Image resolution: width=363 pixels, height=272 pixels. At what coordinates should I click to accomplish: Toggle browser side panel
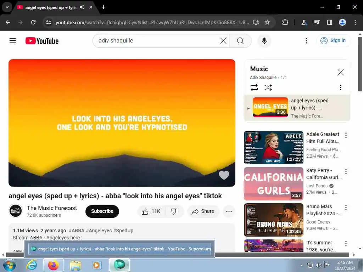329,22
